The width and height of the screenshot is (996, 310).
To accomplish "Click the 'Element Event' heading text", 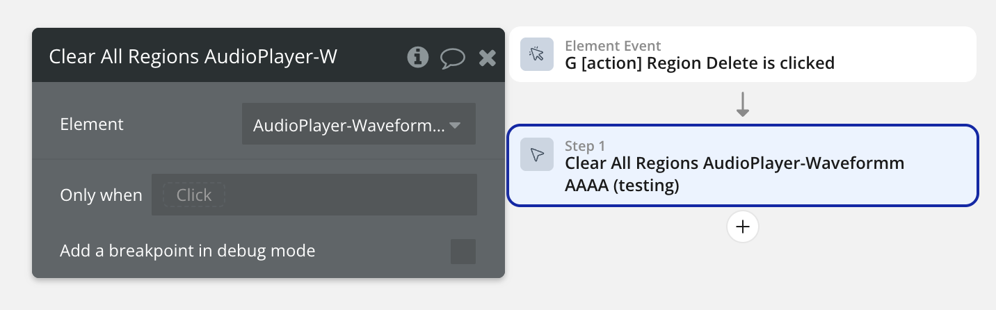I will point(613,46).
